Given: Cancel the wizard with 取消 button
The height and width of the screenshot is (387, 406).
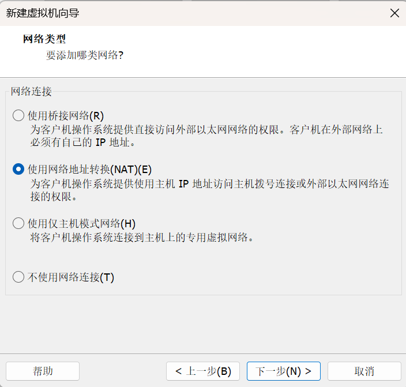Looking at the screenshot, I should click(364, 371).
